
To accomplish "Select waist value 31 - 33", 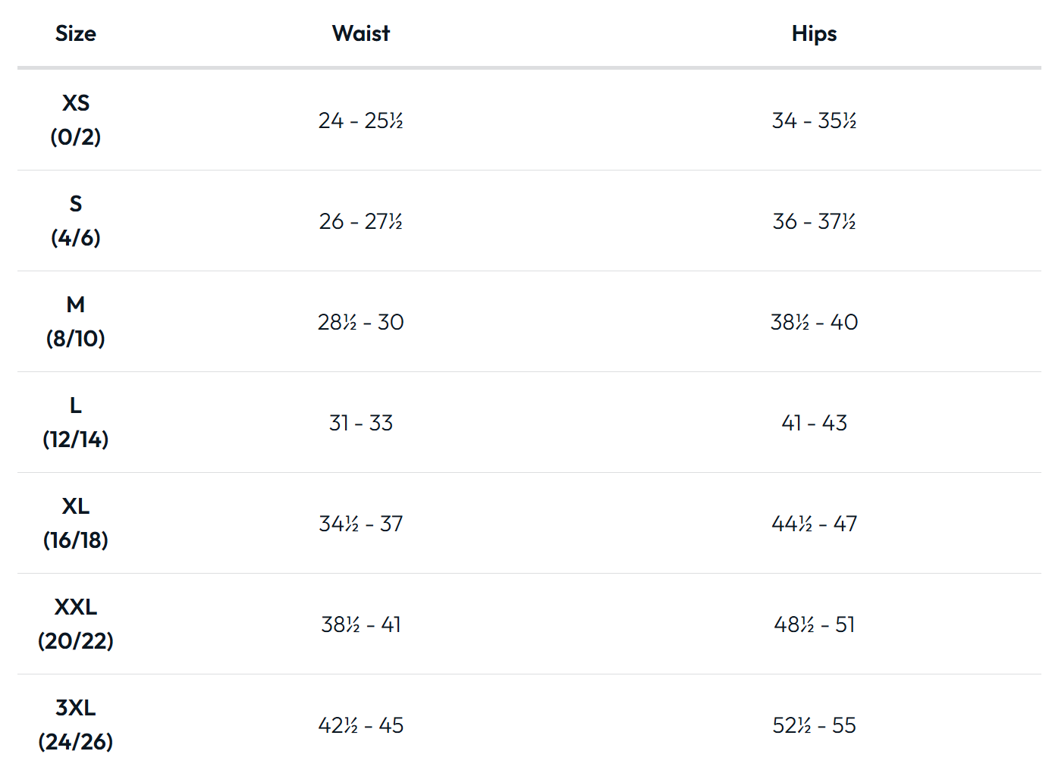I will tap(361, 423).
